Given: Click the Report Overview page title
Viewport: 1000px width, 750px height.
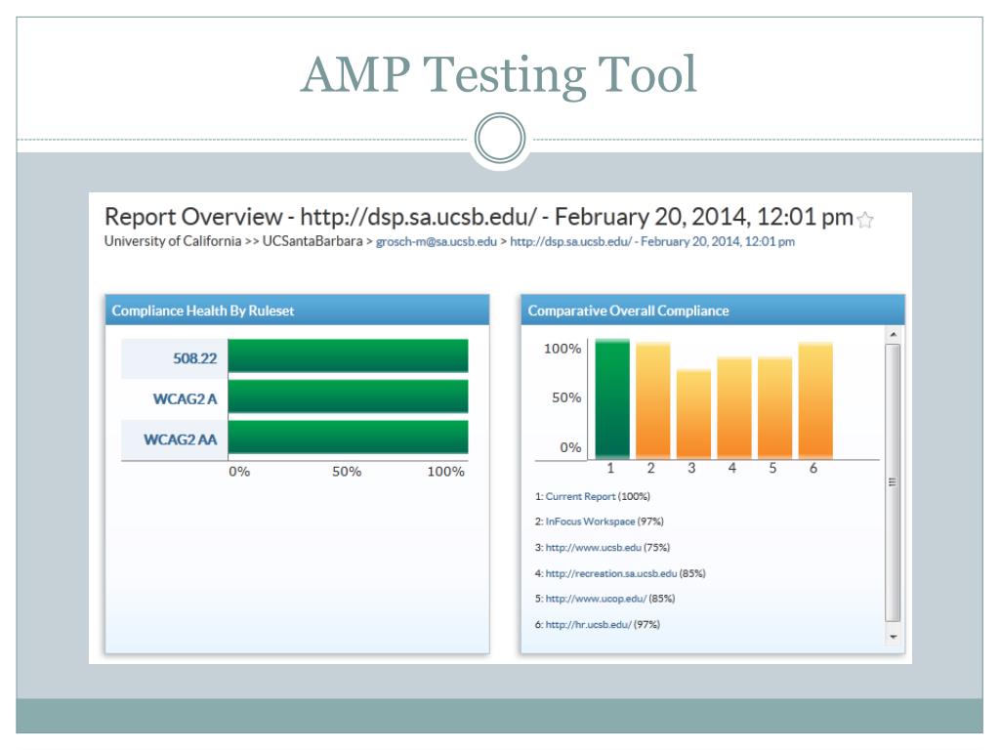Looking at the screenshot, I should pyautogui.click(x=479, y=217).
